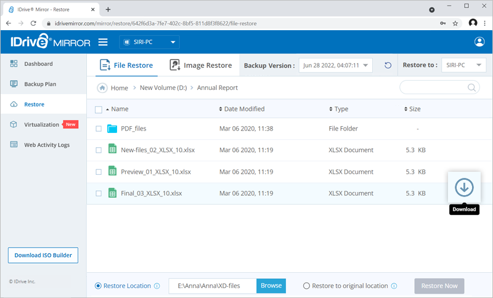This screenshot has height=298, width=493.
Task: Select the Final_03_XLSX_10.xlsx file name
Action: pos(152,193)
